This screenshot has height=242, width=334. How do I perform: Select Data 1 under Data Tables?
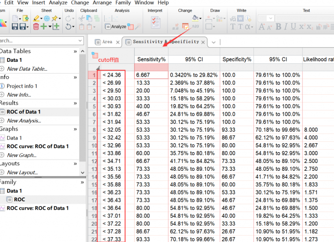[14, 60]
